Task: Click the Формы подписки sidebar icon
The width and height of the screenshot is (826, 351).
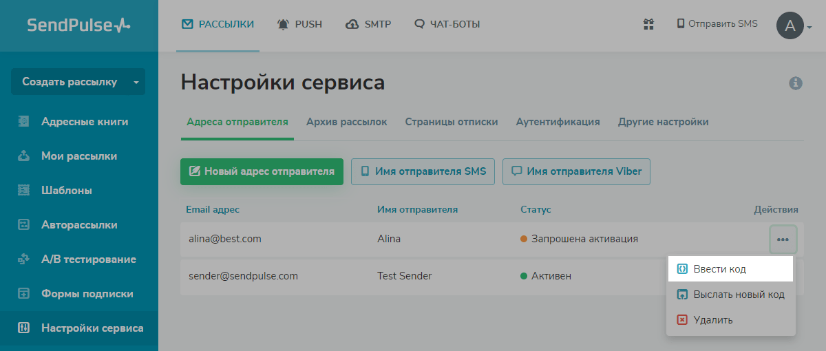Action: click(x=23, y=294)
